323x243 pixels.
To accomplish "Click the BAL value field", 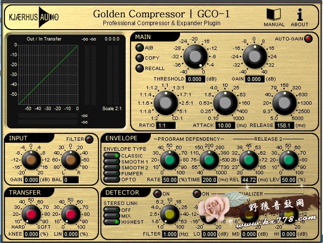I will click(71, 180).
